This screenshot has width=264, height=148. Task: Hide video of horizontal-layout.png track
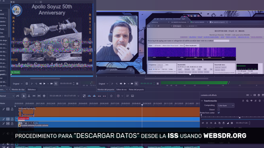[x=8, y=109]
